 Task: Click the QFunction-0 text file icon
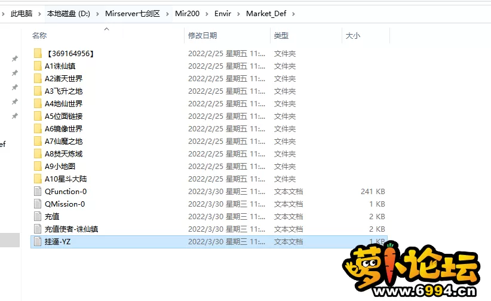click(x=38, y=191)
